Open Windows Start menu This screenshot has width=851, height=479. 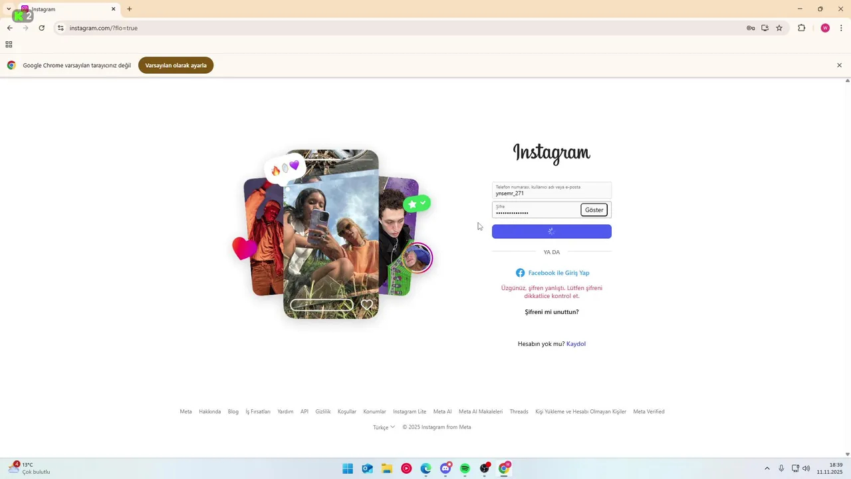[x=348, y=468]
